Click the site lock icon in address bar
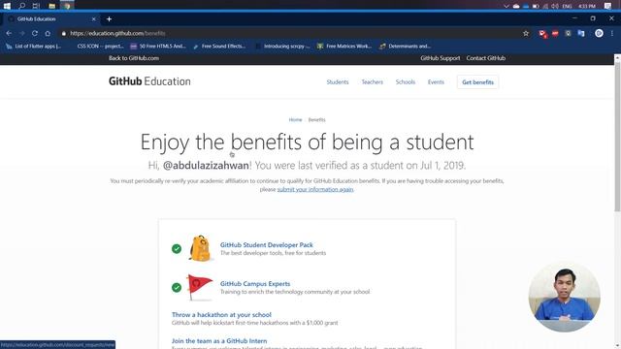The image size is (621, 349). point(64,33)
